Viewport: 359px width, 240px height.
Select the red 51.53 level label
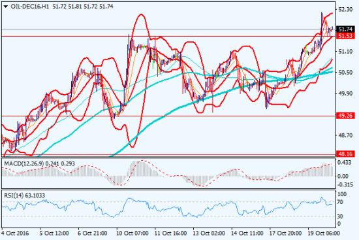(345, 36)
